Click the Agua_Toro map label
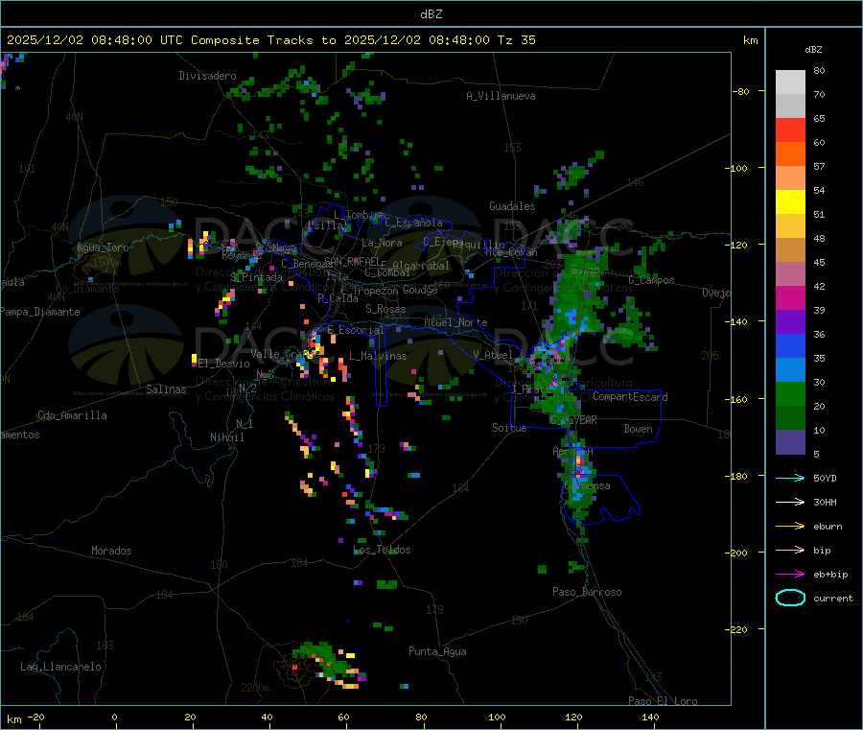 [x=103, y=247]
